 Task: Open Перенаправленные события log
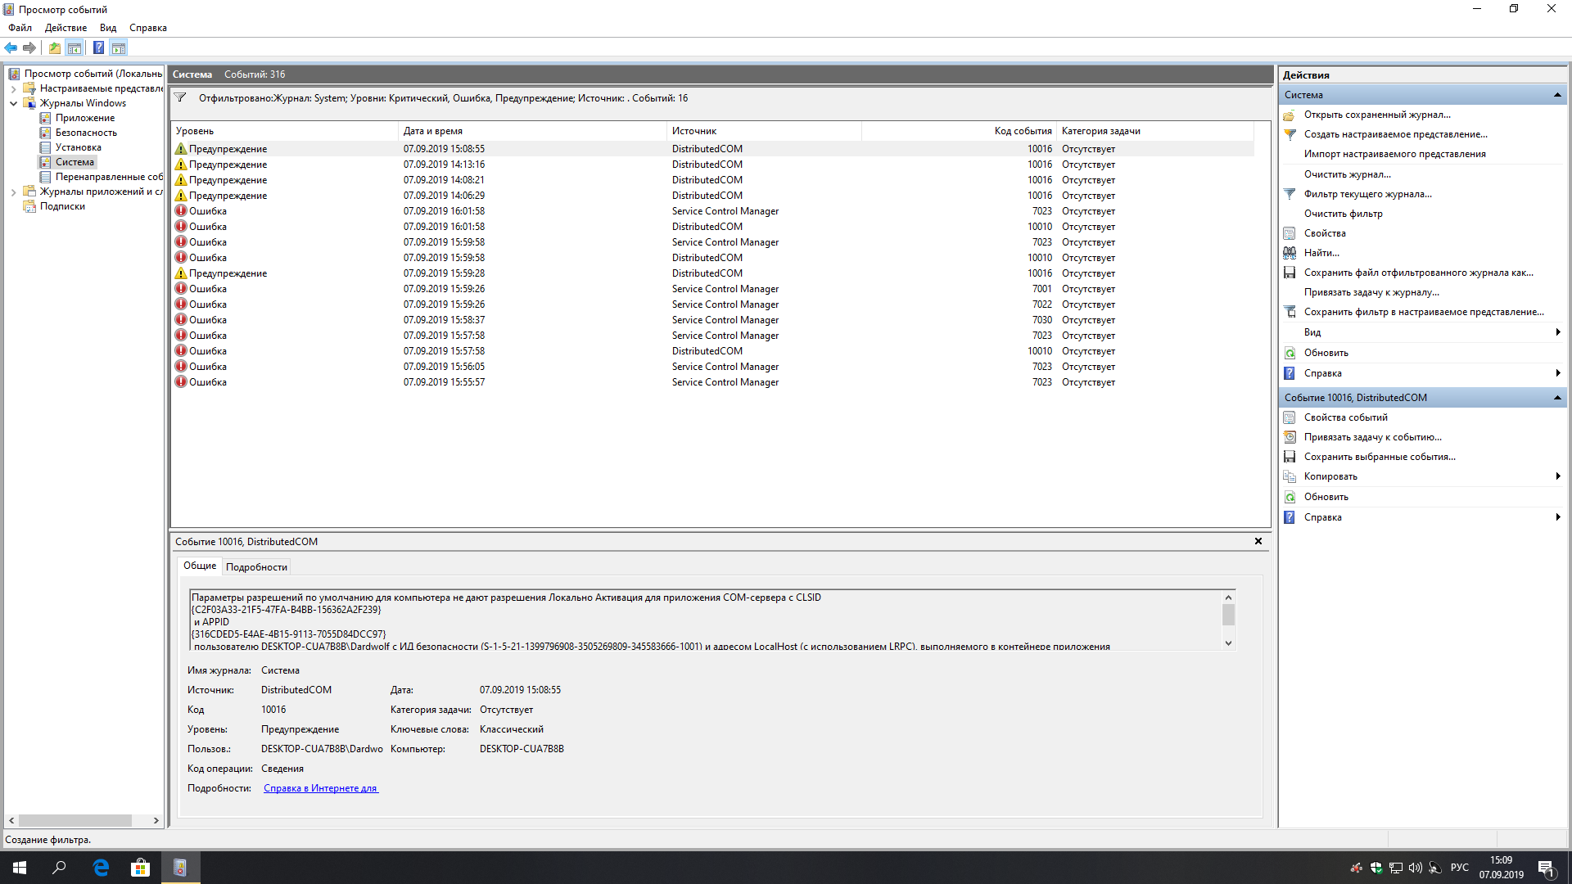click(x=109, y=177)
